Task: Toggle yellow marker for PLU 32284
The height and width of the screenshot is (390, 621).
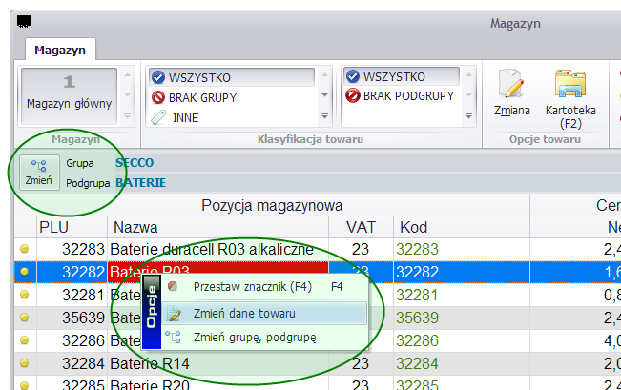Action: (x=25, y=363)
